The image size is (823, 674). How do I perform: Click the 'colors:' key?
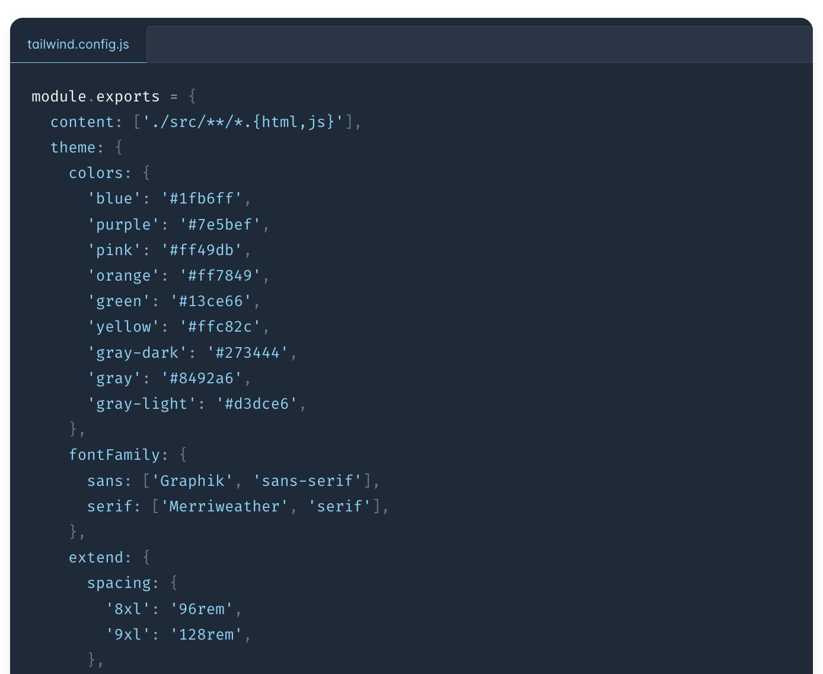[x=100, y=173]
